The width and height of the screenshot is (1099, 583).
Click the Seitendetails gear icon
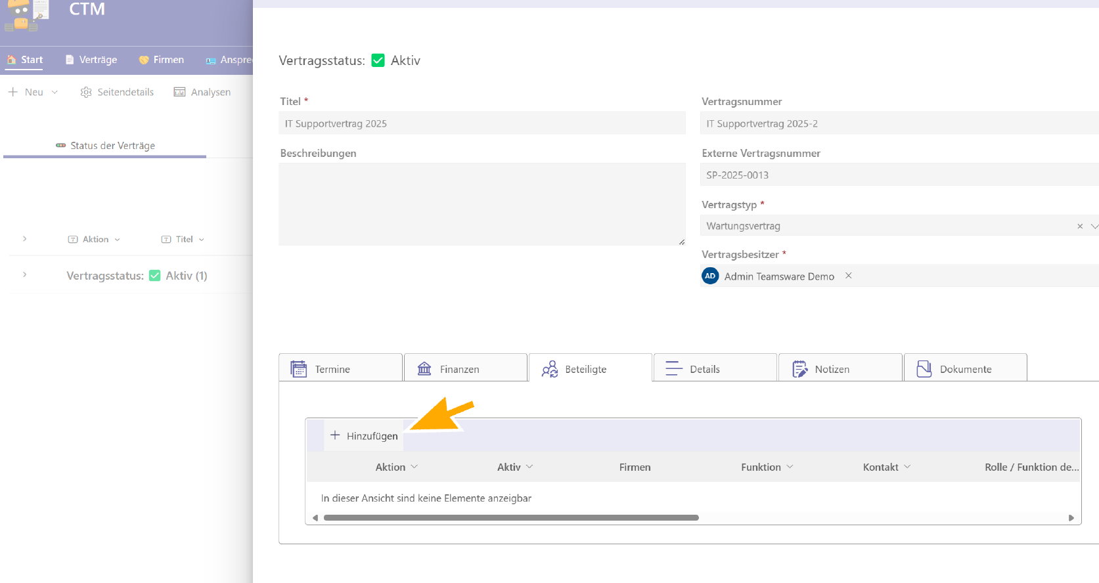[86, 93]
